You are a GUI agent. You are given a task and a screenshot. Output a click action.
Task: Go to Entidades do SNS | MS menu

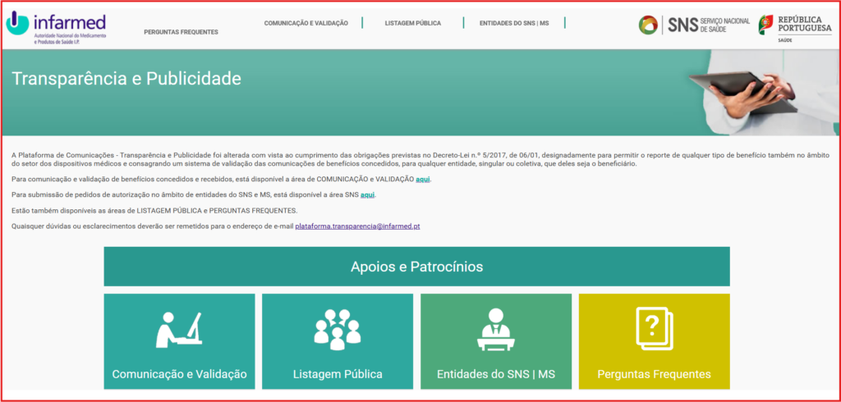pyautogui.click(x=514, y=23)
